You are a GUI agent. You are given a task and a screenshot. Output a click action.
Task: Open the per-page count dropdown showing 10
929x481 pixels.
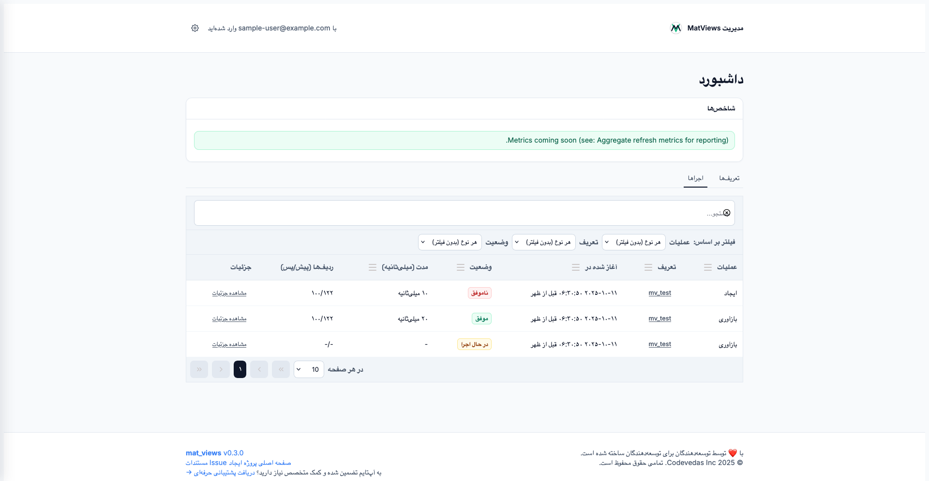(309, 369)
